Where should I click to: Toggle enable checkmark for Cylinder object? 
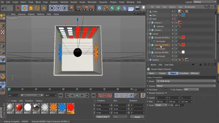[177, 26]
